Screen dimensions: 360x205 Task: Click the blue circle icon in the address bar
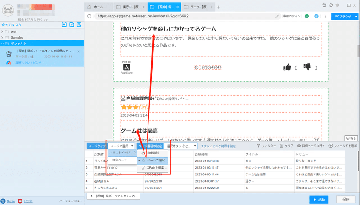pyautogui.click(x=316, y=16)
